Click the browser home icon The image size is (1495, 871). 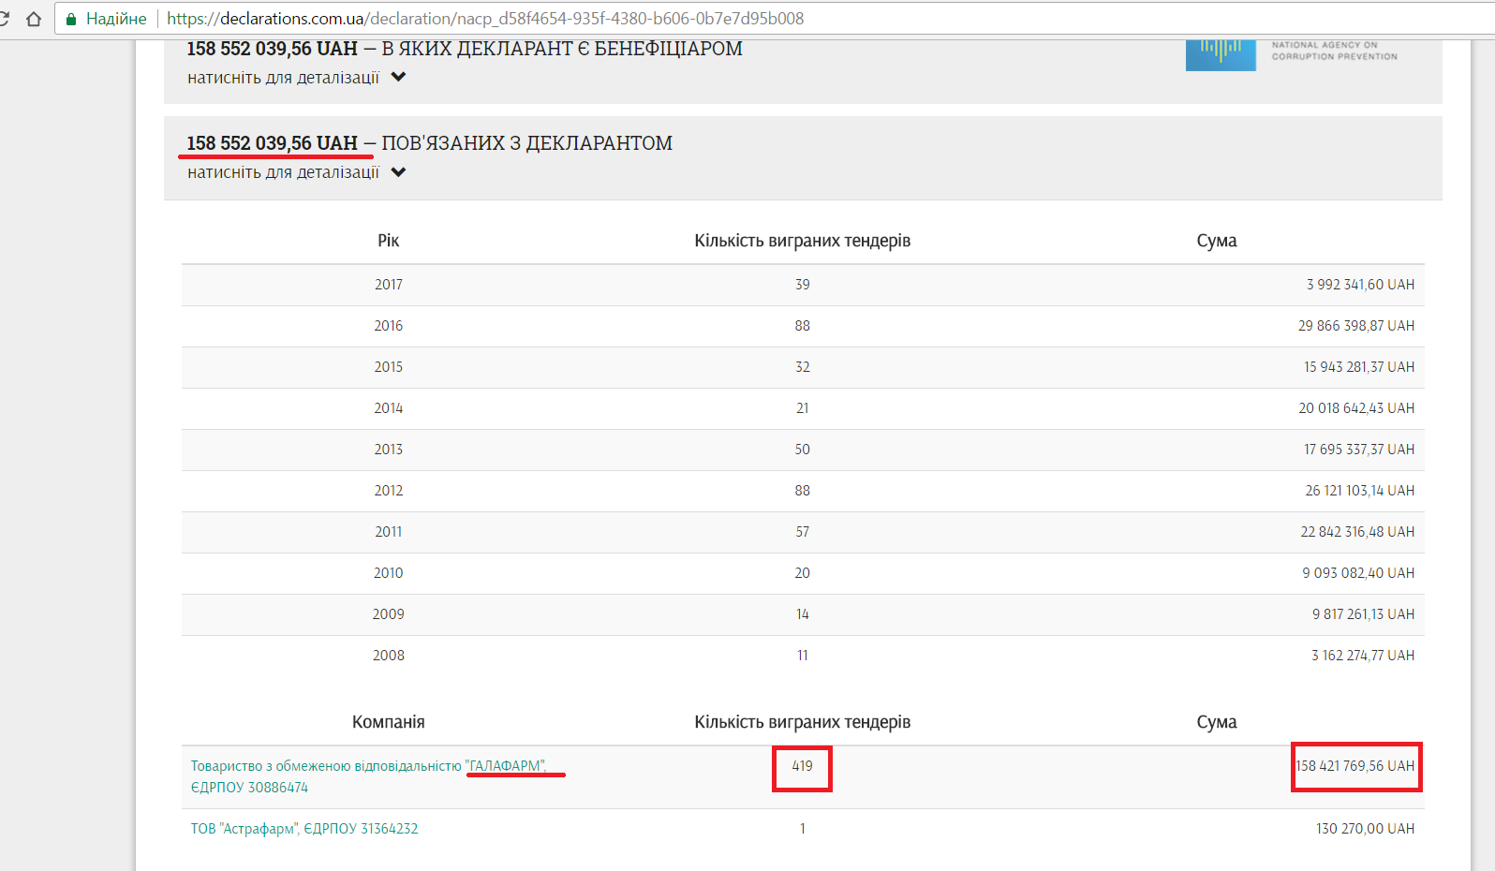point(34,19)
